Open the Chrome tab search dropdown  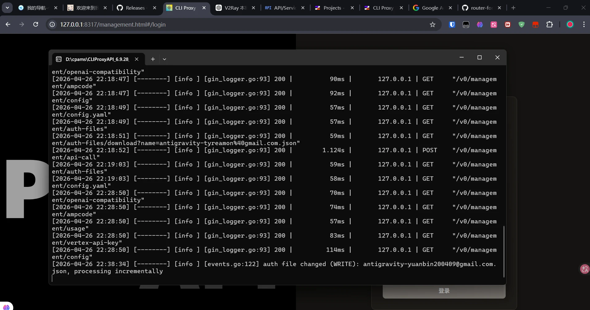(x=7, y=8)
